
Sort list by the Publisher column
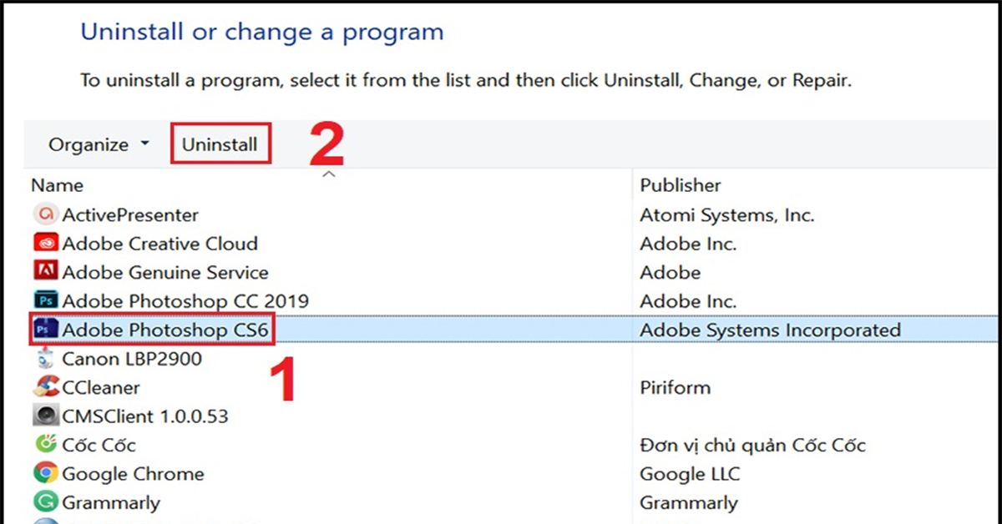[x=680, y=185]
